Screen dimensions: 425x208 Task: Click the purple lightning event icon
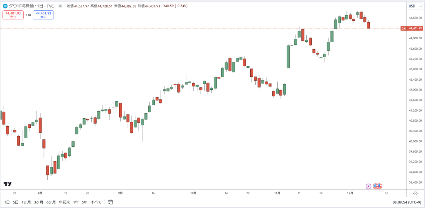point(369,186)
